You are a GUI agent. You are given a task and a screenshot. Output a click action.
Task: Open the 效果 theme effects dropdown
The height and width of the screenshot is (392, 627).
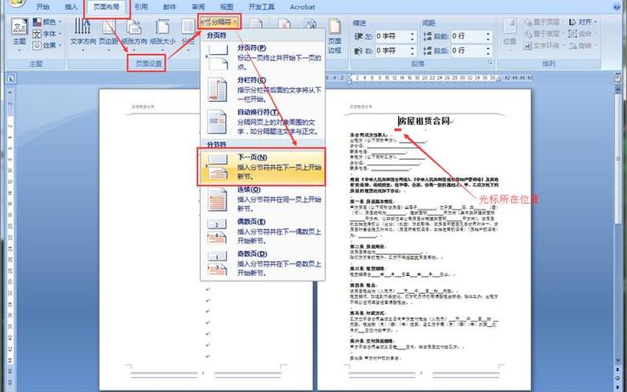coord(48,45)
